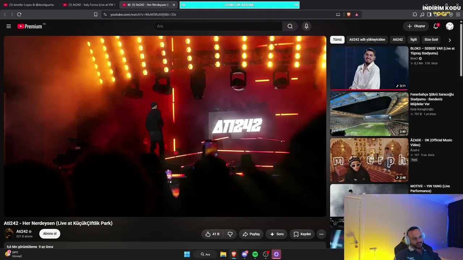
Task: Click the search magnifier button
Action: coord(290,26)
